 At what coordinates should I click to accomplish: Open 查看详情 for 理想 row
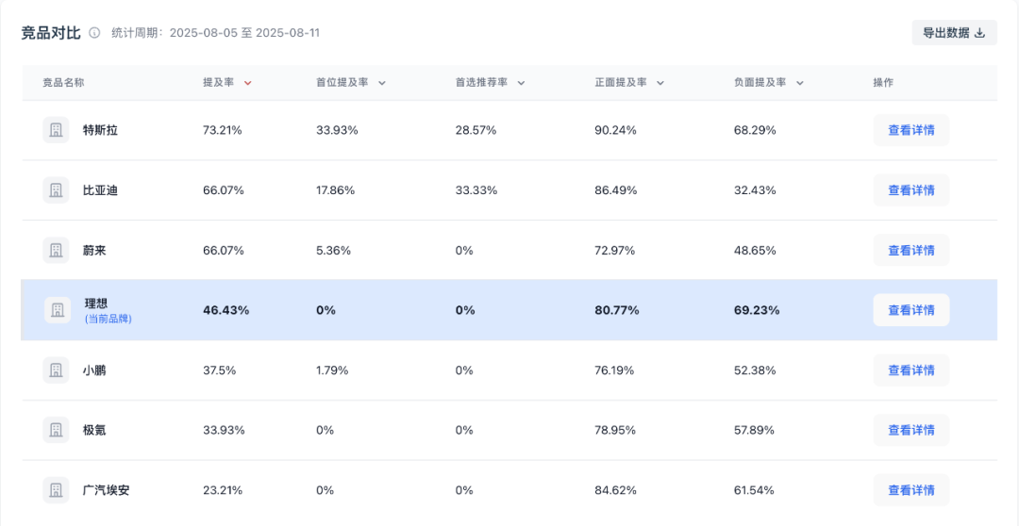[x=911, y=310]
